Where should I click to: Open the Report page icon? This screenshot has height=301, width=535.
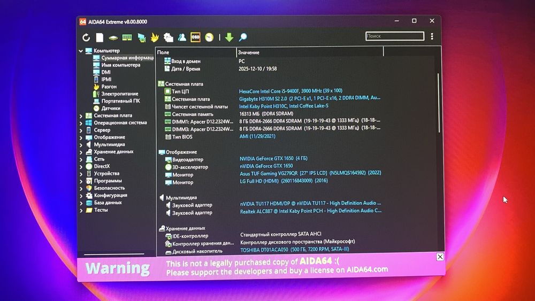pos(100,37)
